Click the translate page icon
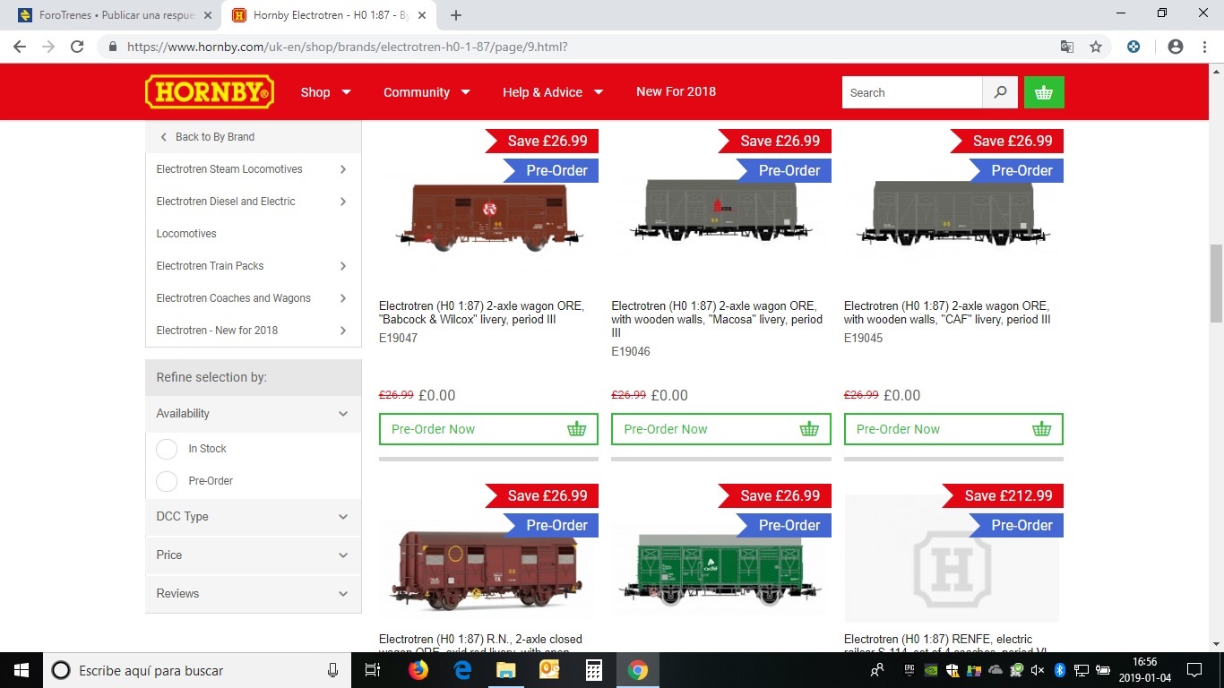Screen dimensions: 1224x688 (x=1066, y=47)
